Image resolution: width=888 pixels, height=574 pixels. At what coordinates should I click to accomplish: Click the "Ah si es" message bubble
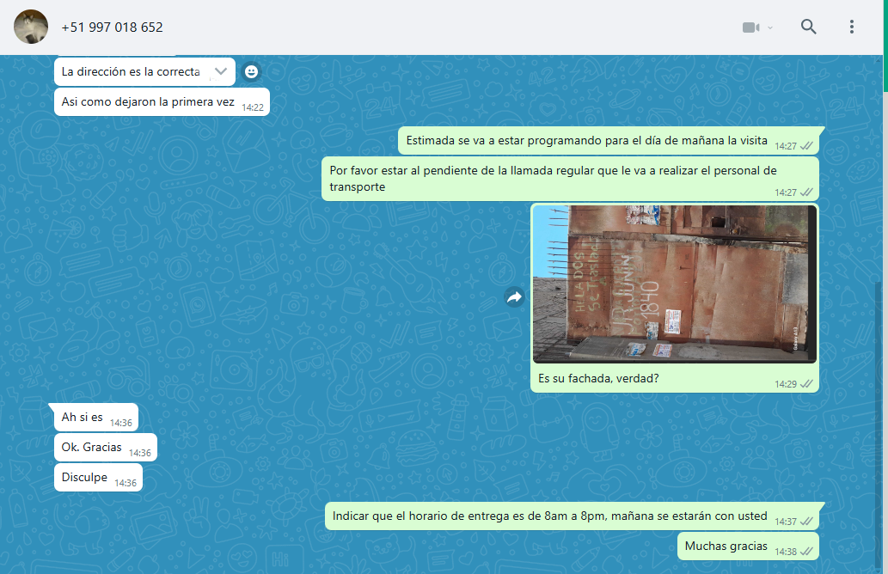click(x=83, y=418)
